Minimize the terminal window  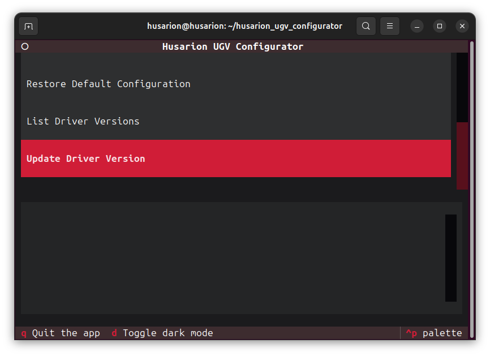point(417,26)
